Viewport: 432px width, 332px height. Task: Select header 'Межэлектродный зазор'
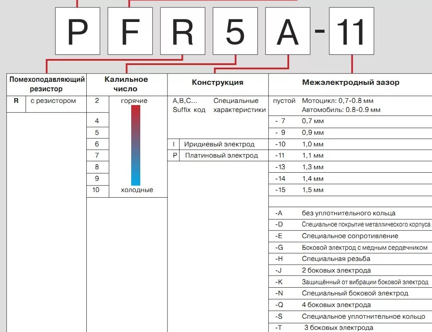click(x=351, y=82)
